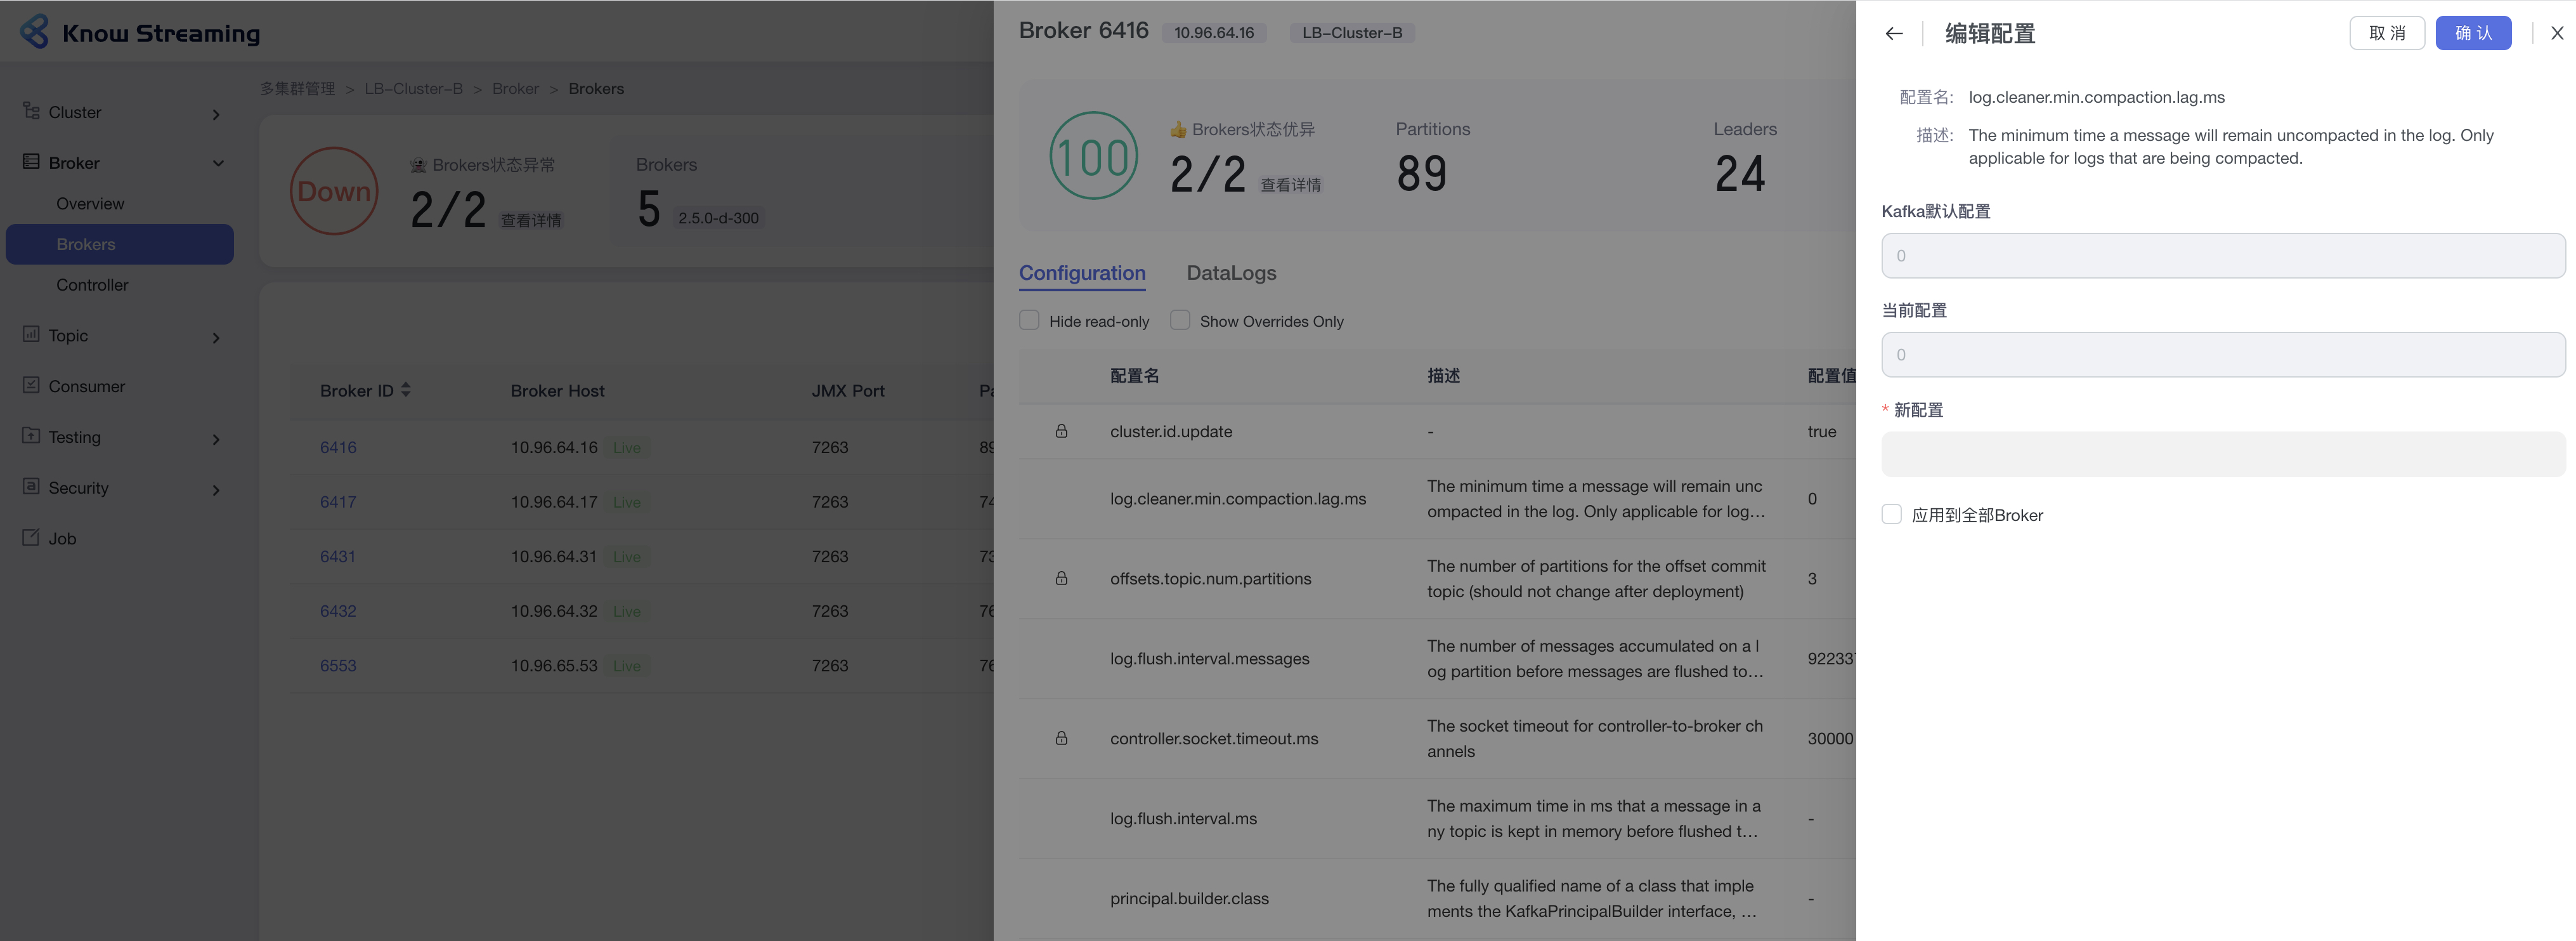Image resolution: width=2576 pixels, height=941 pixels.
Task: Click the 取消 cancel button
Action: point(2386,33)
